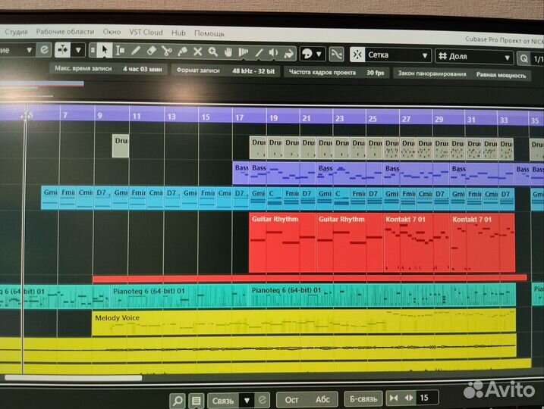544x409 pixels.
Task: Select the Range Selection tool
Action: [x=121, y=52]
